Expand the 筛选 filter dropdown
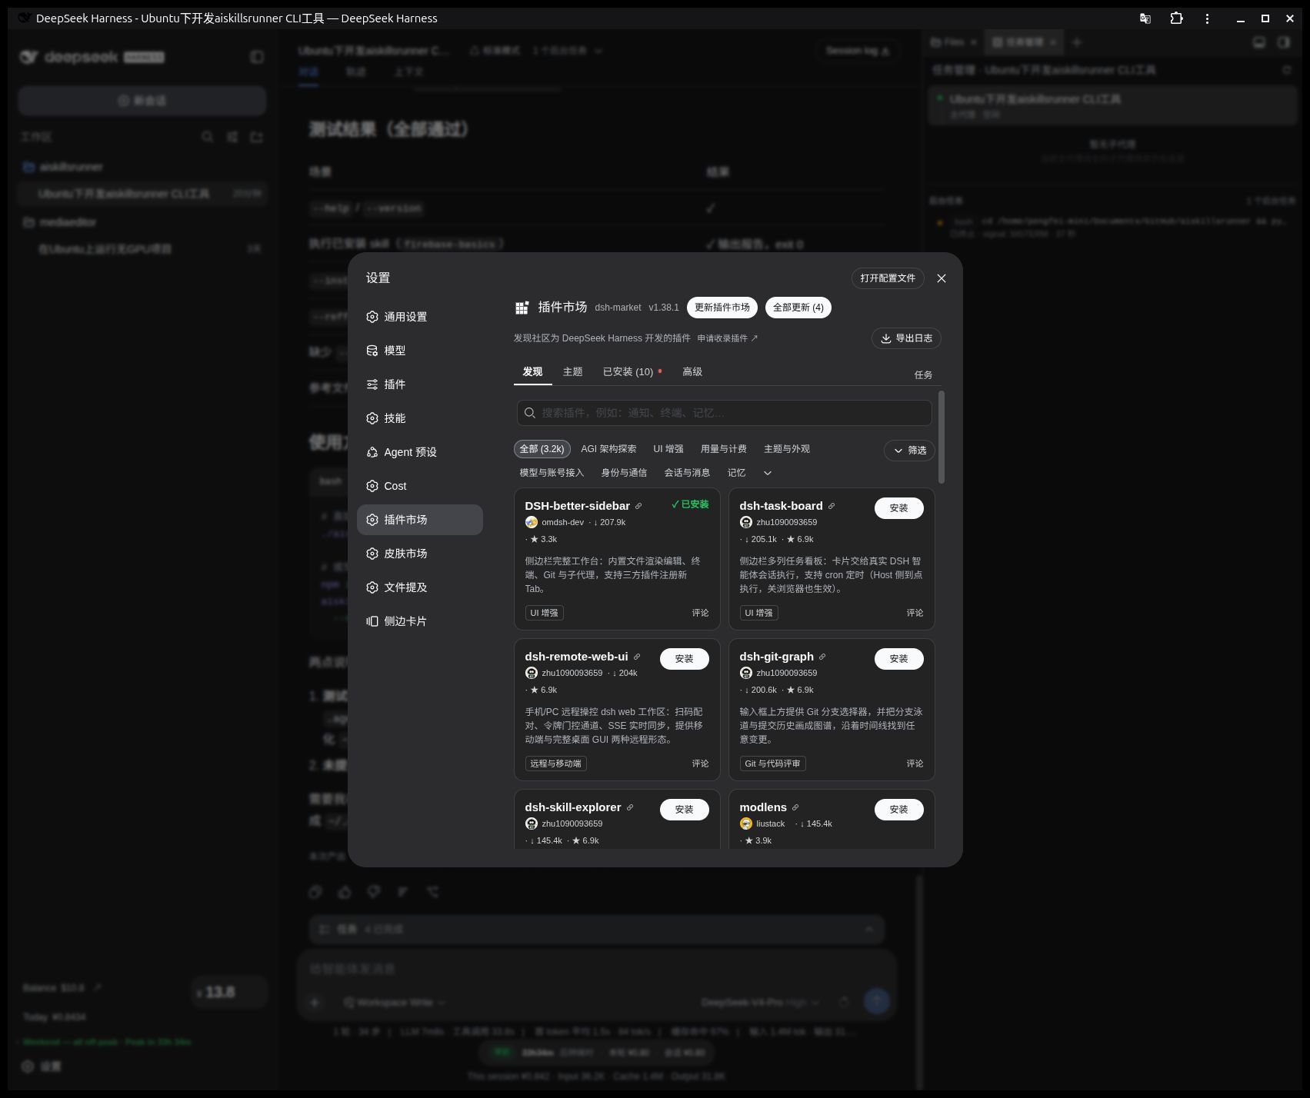 tap(909, 451)
